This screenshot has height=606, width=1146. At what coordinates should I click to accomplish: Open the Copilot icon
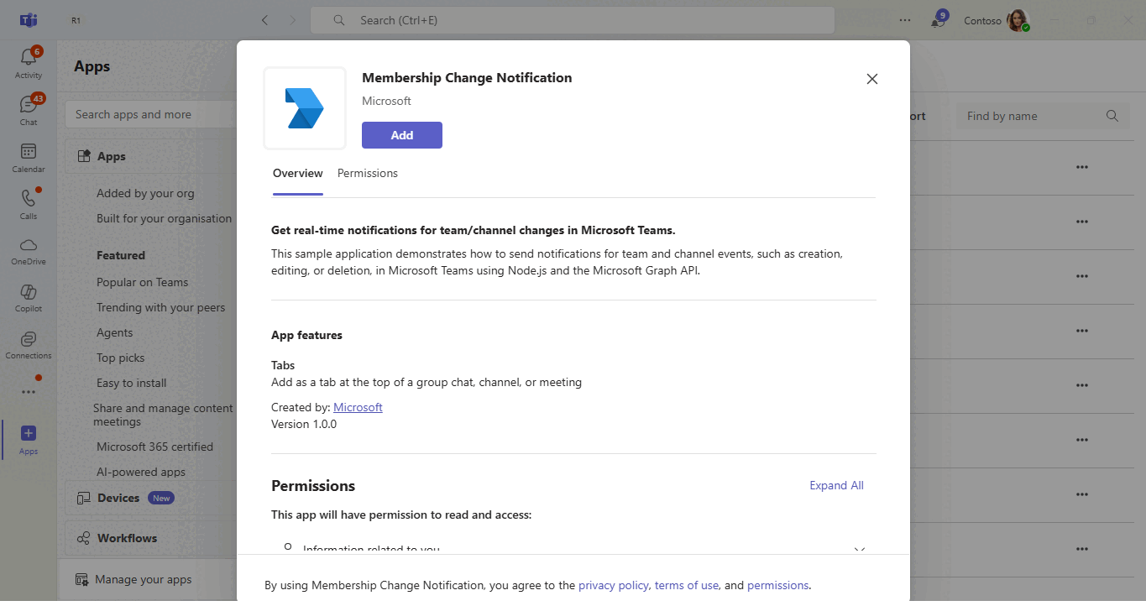tap(29, 298)
